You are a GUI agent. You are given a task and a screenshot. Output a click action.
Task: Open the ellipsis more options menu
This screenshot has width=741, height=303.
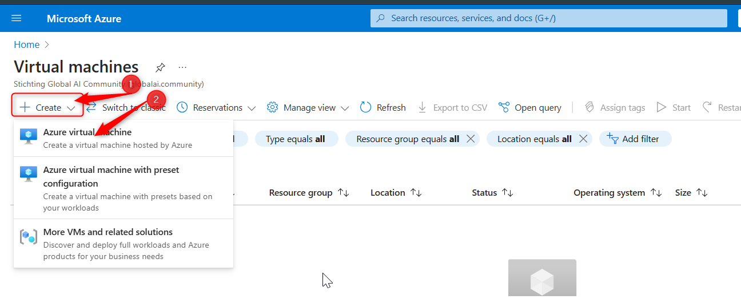point(182,67)
